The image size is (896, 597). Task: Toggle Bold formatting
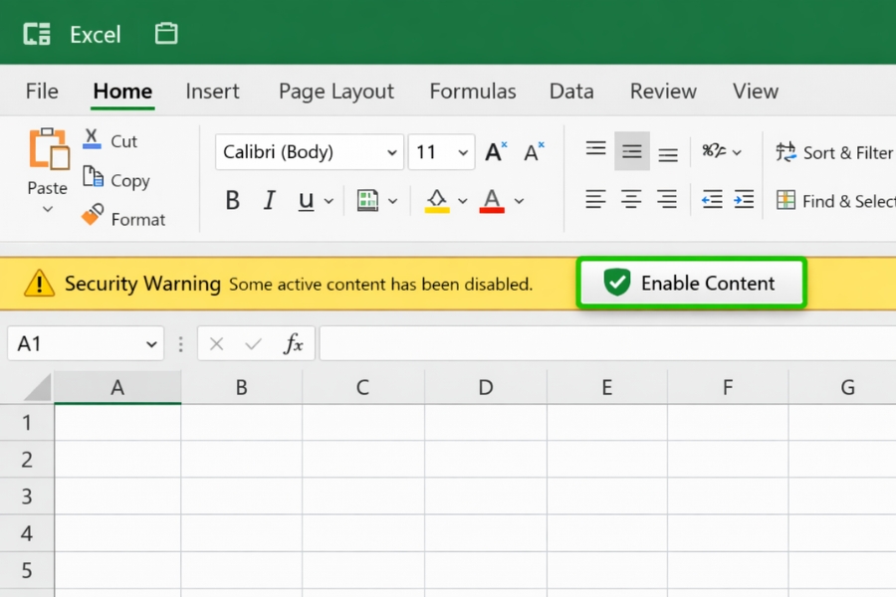[232, 201]
